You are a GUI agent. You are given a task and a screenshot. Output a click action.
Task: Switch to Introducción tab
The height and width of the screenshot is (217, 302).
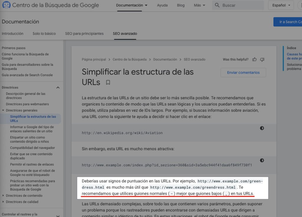pyautogui.click(x=12, y=34)
